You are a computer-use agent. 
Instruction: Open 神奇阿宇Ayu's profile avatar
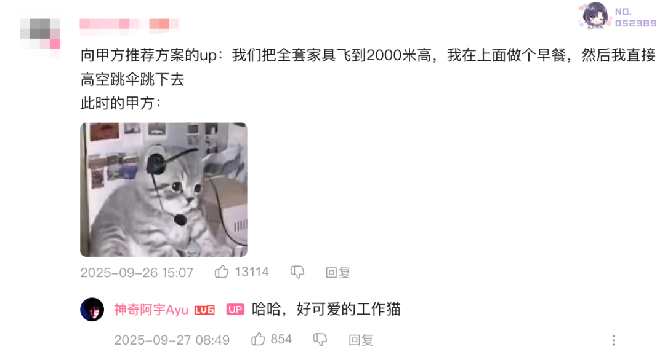pyautogui.click(x=92, y=309)
